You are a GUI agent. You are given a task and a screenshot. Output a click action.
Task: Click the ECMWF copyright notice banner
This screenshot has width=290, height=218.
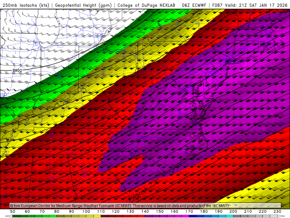coord(145,206)
